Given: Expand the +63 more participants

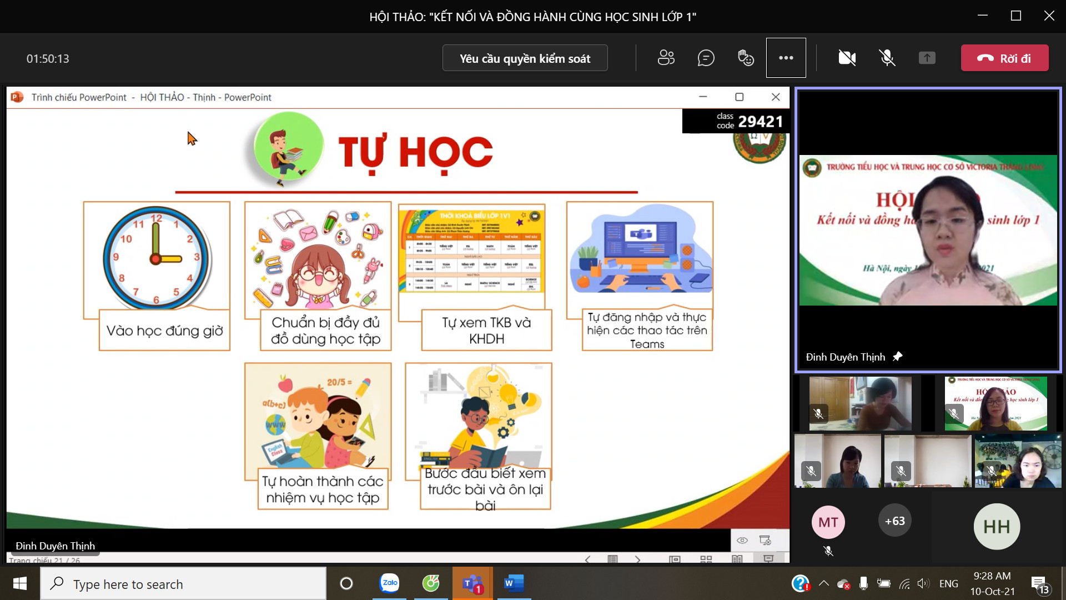Looking at the screenshot, I should coord(894,521).
